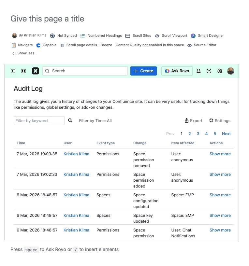Select 'Space permission removed' cell
Viewport: 249px width, 266px height.
pos(143,160)
